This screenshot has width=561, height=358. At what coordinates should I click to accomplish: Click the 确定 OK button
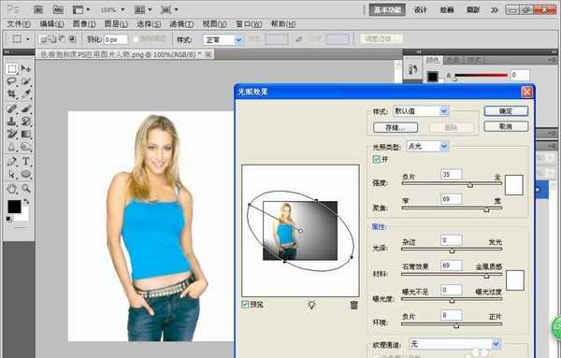pyautogui.click(x=506, y=111)
